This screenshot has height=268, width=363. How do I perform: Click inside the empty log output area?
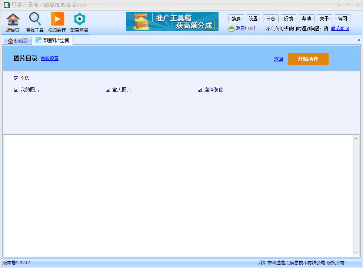[178, 195]
